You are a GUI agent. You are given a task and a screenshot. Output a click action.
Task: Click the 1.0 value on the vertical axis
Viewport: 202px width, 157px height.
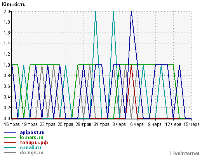(7, 65)
